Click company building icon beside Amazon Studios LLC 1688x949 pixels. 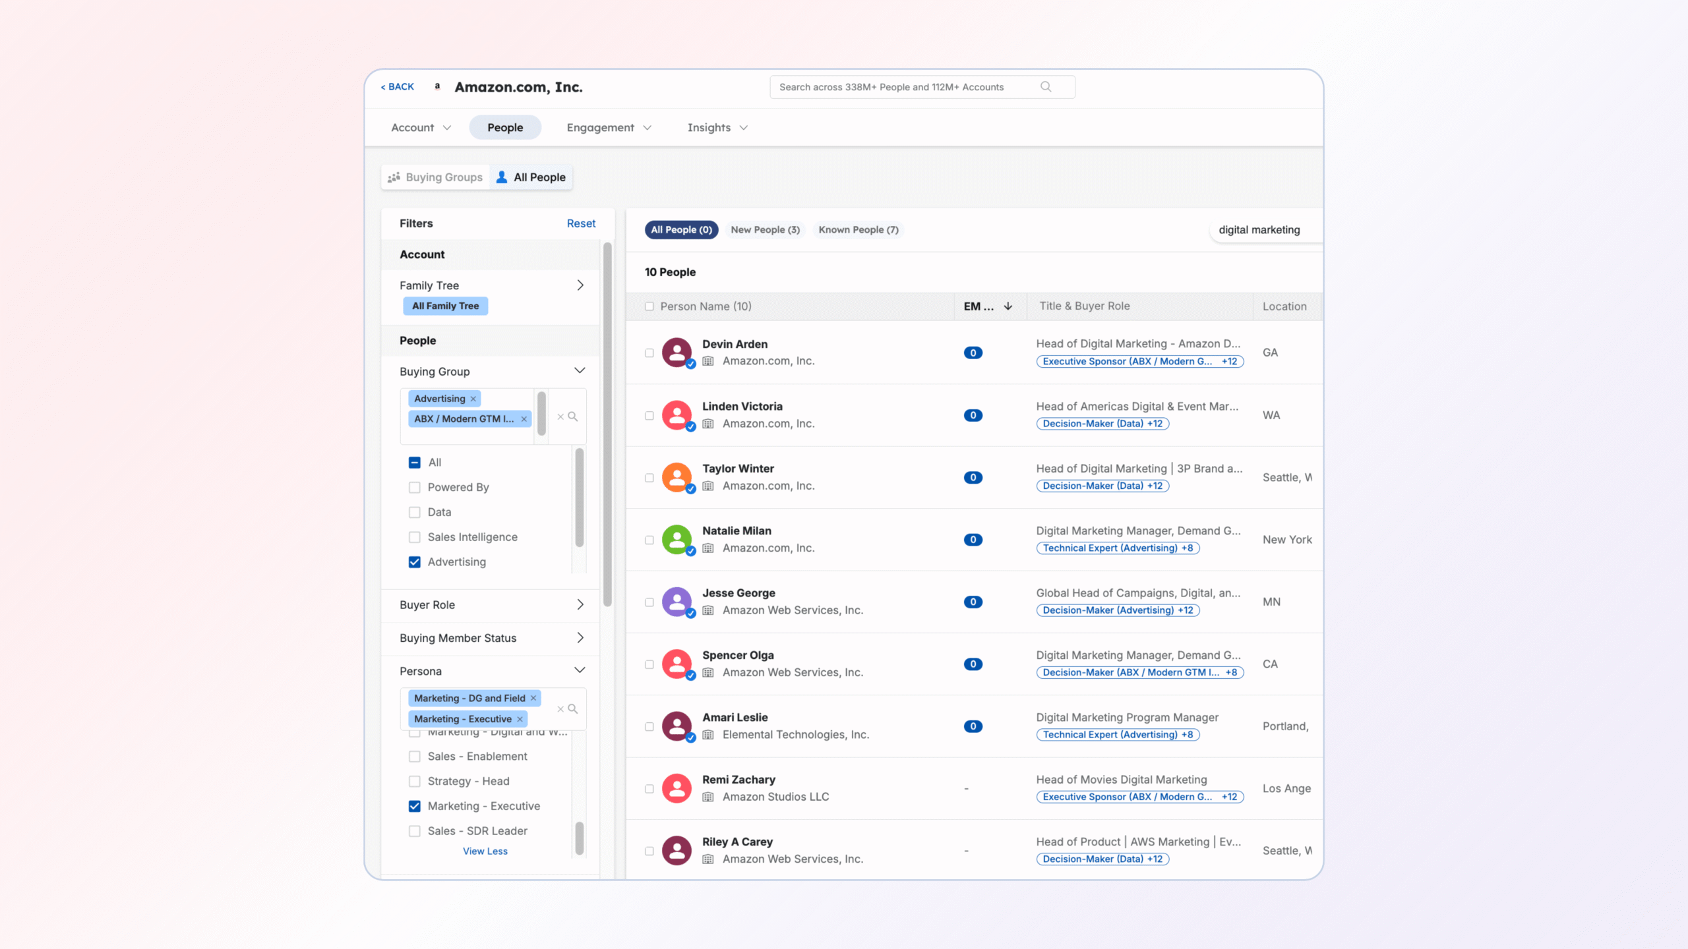point(708,797)
